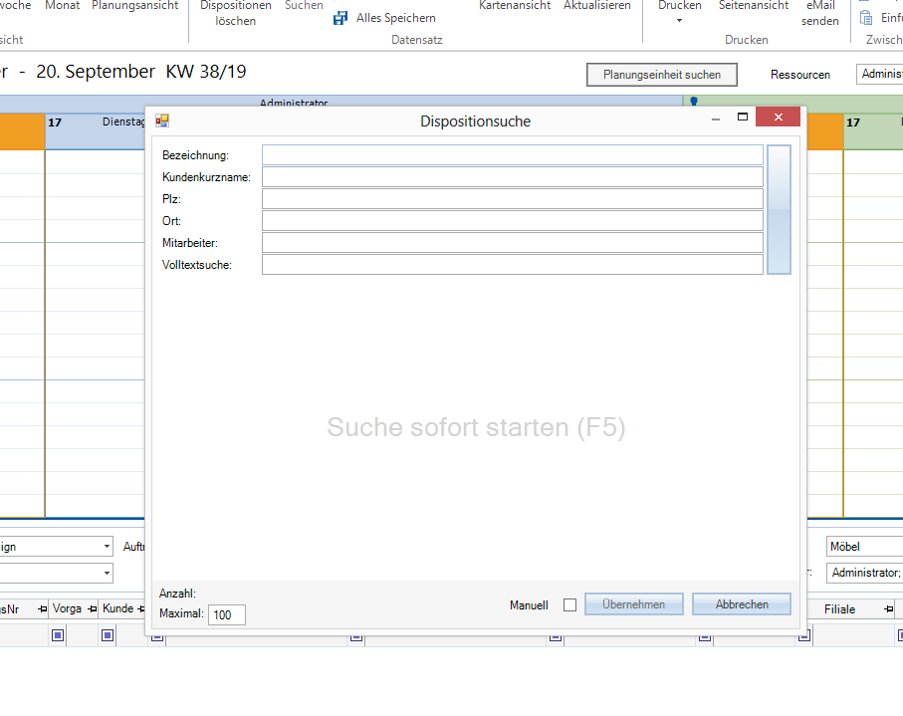Select Aktualisieren in the ribbon

(596, 6)
